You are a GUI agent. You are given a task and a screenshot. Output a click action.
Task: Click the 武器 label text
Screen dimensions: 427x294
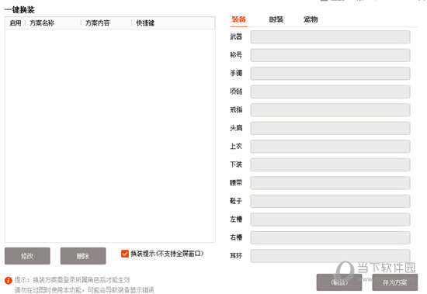[x=236, y=36]
